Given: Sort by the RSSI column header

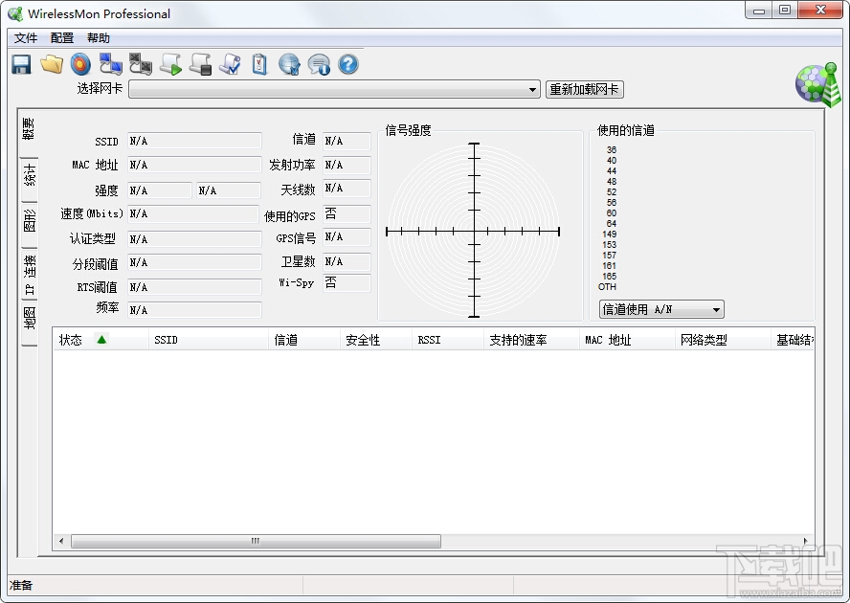Looking at the screenshot, I should 448,340.
